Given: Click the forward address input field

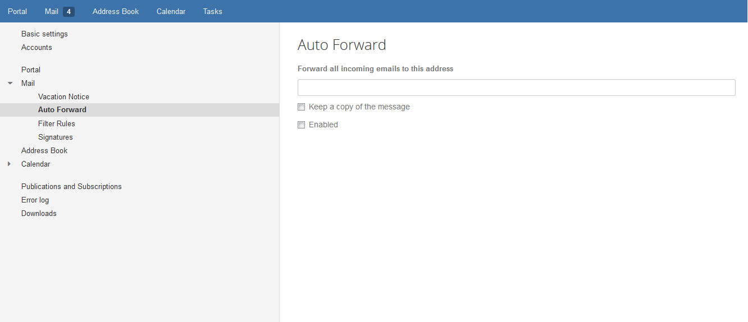Looking at the screenshot, I should pyautogui.click(x=516, y=88).
